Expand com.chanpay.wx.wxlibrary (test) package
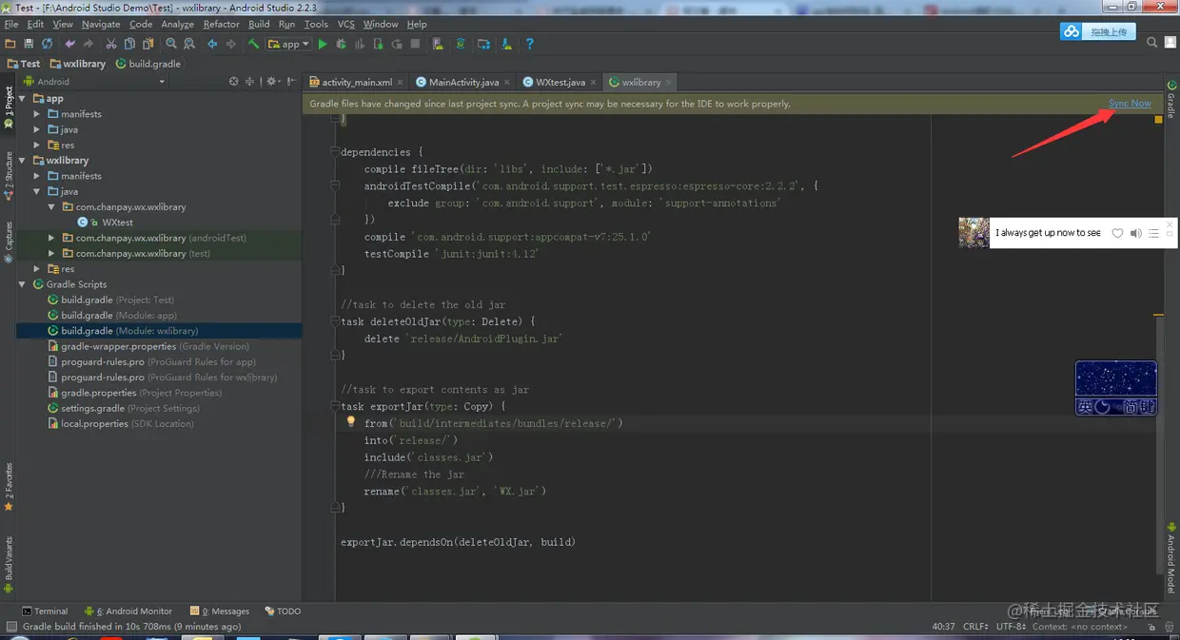Image resolution: width=1180 pixels, height=640 pixels. [52, 254]
